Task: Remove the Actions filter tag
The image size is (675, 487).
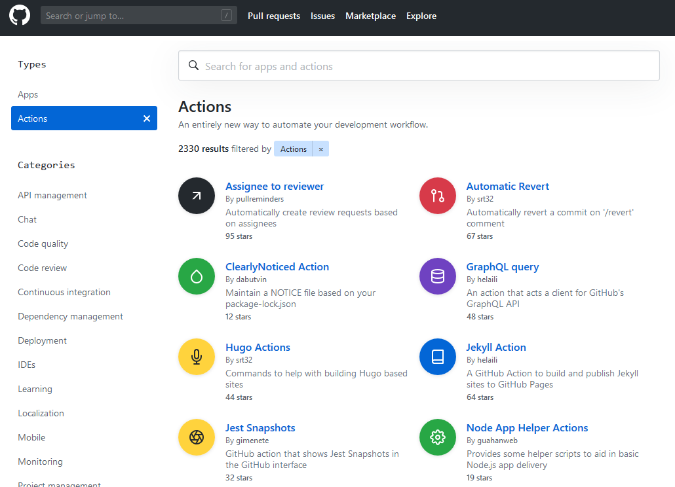Action: [320, 149]
